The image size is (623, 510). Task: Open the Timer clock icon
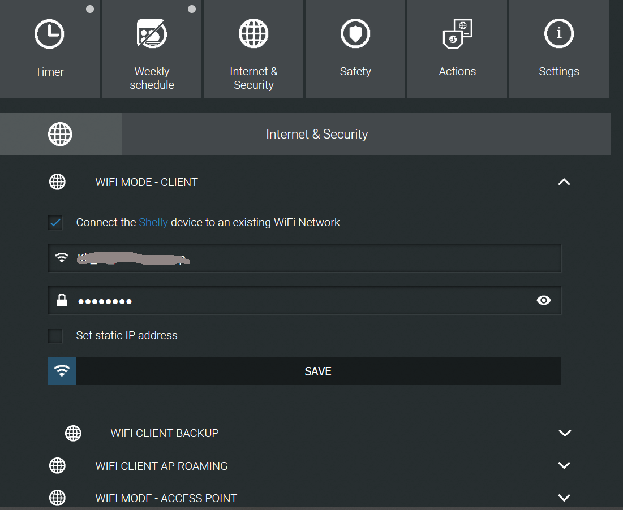tap(49, 34)
